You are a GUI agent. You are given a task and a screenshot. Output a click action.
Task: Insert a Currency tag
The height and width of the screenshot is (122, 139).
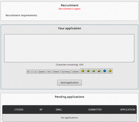(66, 72)
